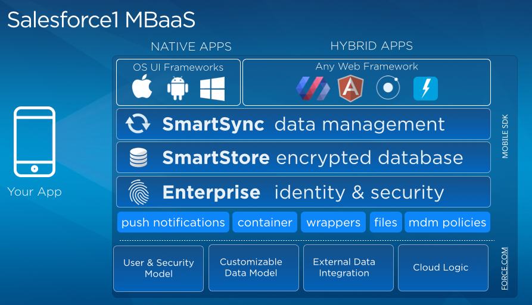Select the mdm policies button

click(x=447, y=222)
